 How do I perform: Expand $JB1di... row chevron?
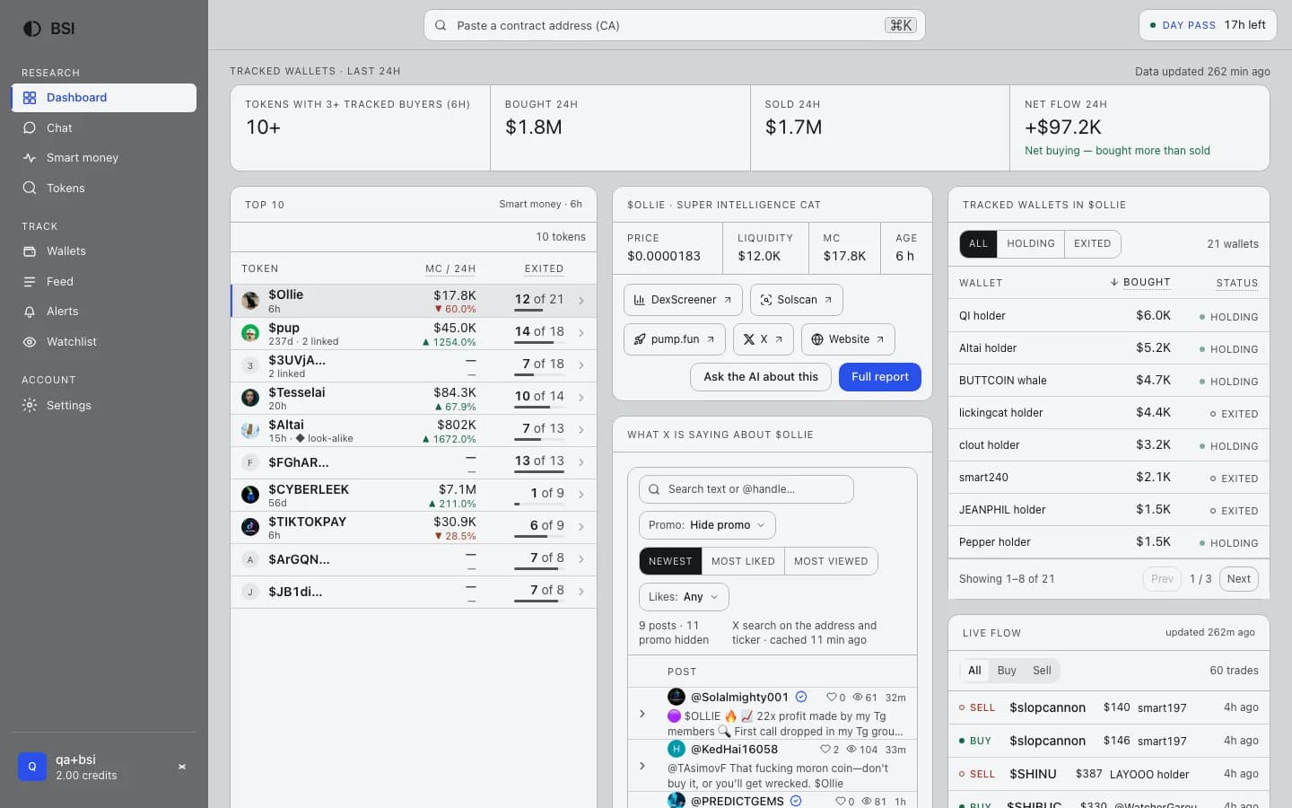[x=581, y=592]
